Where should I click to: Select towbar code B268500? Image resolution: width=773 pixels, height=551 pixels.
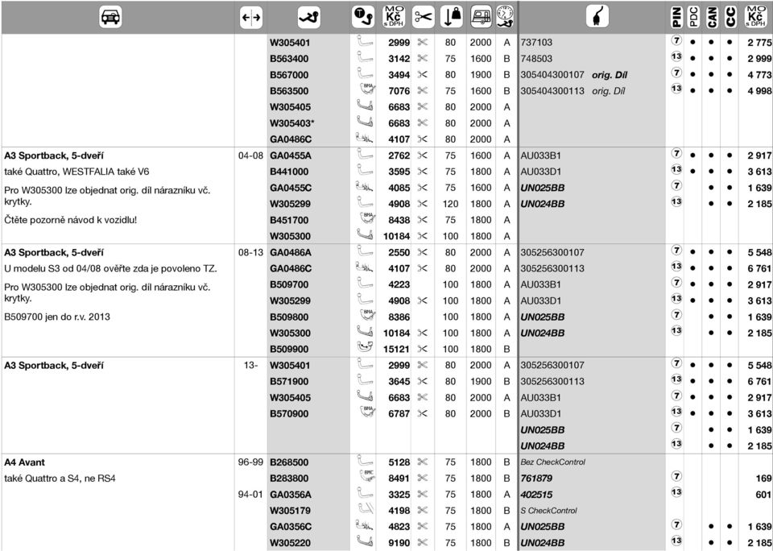tap(289, 462)
